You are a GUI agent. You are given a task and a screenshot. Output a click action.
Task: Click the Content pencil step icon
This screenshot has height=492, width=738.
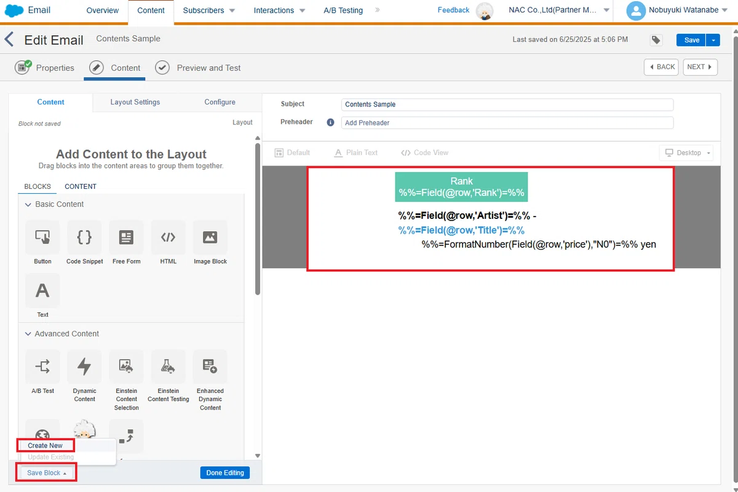point(97,68)
